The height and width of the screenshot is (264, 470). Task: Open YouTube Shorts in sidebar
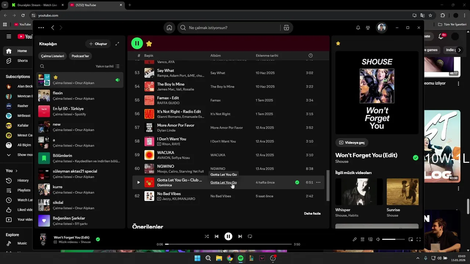pyautogui.click(x=18, y=60)
